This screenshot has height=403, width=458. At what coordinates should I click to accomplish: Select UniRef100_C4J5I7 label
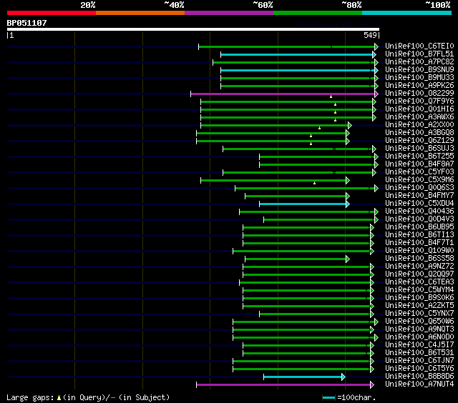coord(419,345)
